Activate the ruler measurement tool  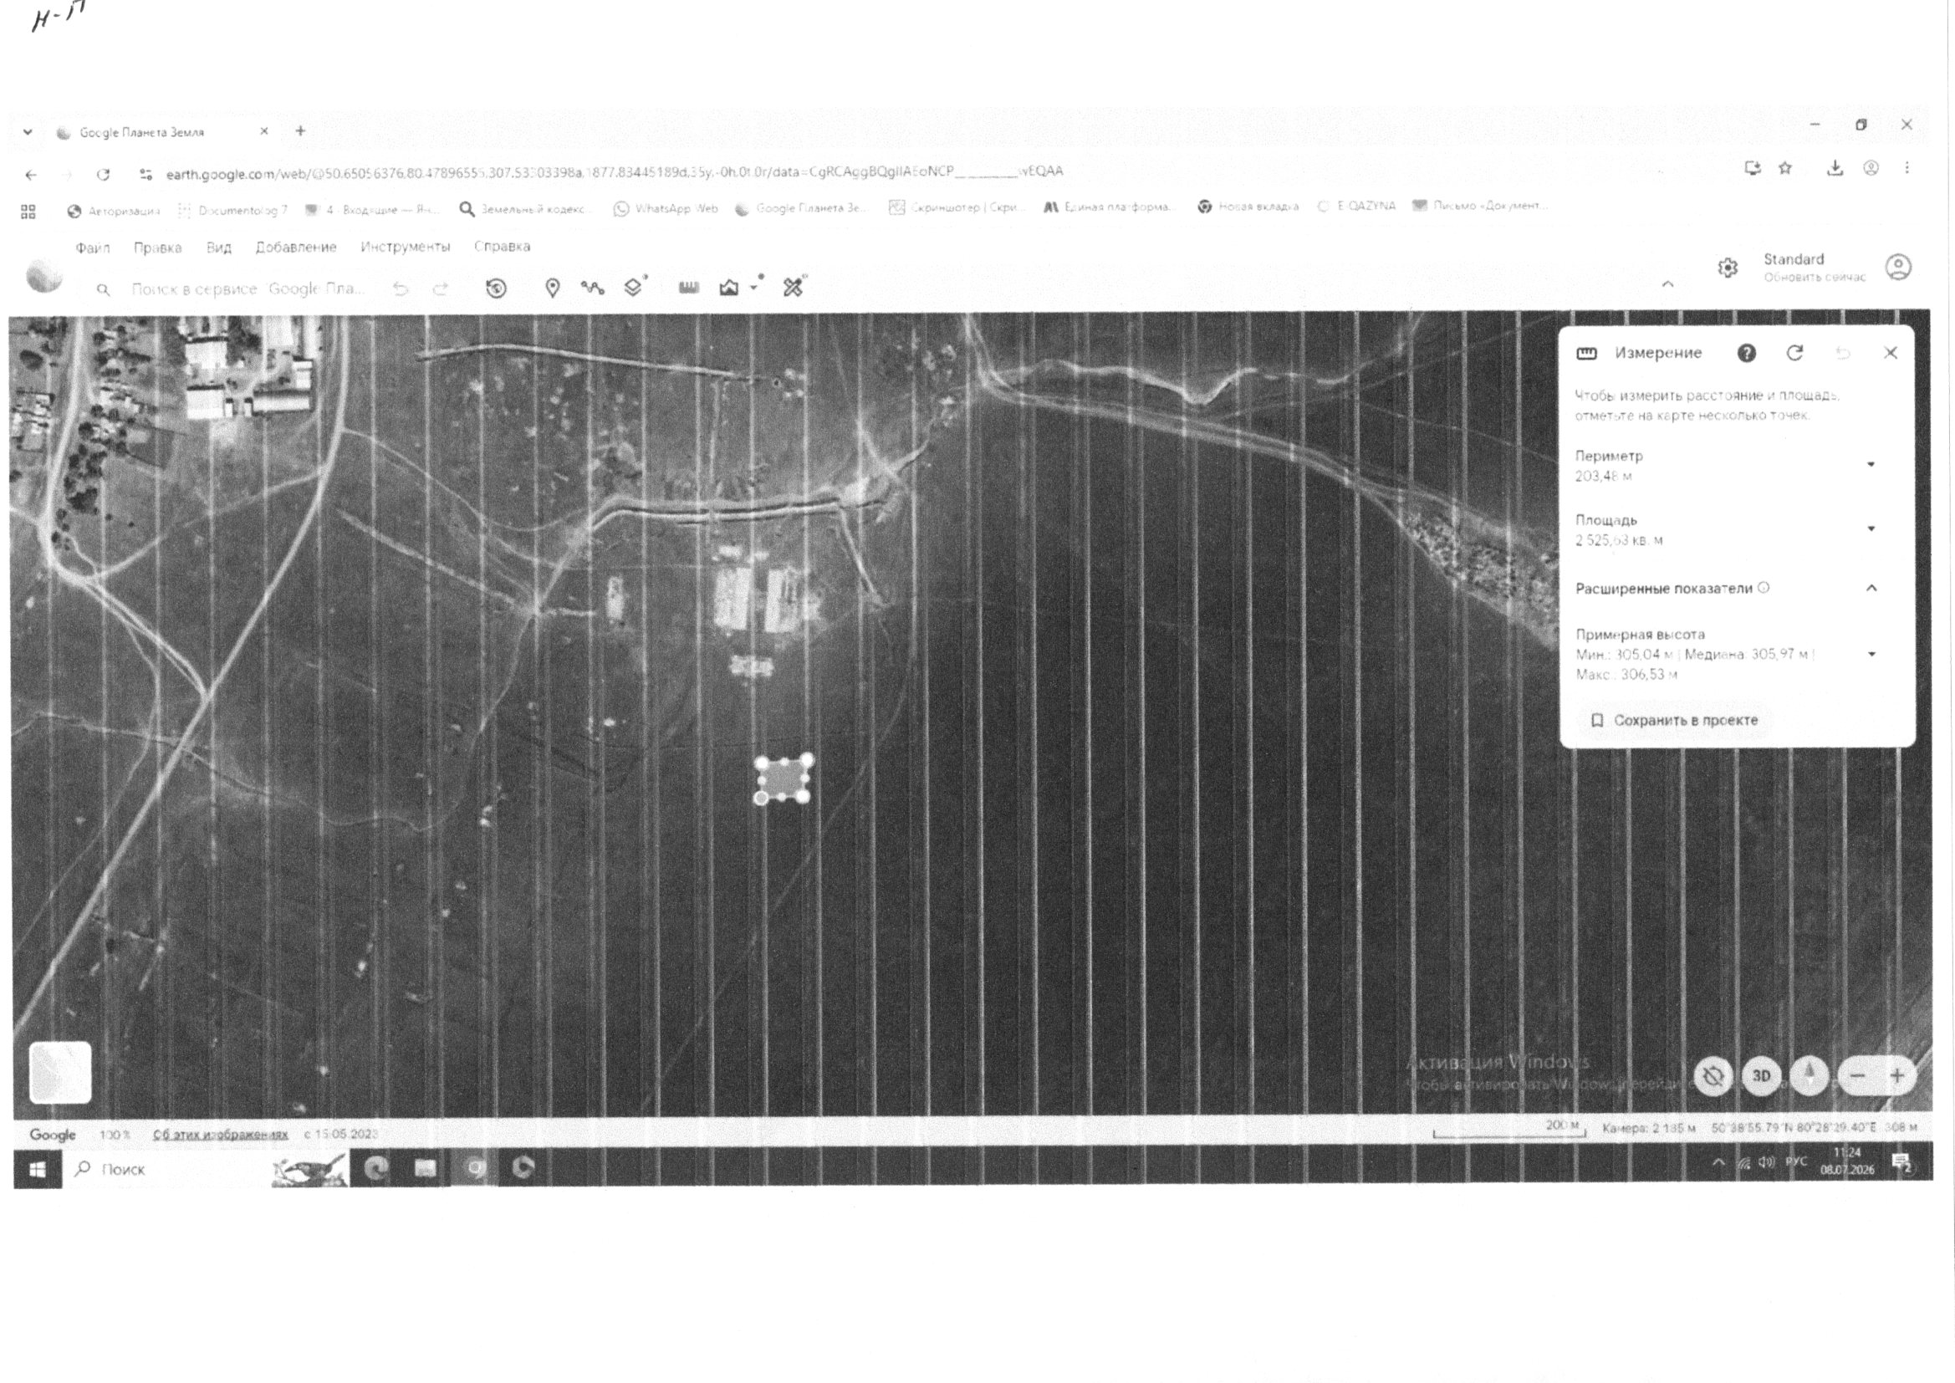[689, 288]
